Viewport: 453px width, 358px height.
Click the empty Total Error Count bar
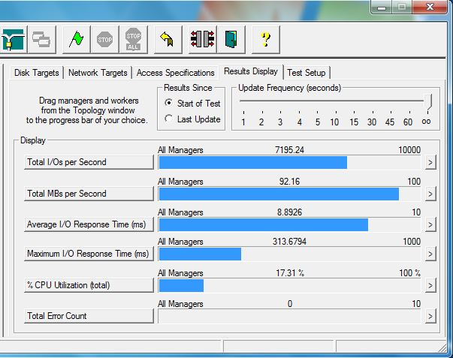click(x=289, y=317)
